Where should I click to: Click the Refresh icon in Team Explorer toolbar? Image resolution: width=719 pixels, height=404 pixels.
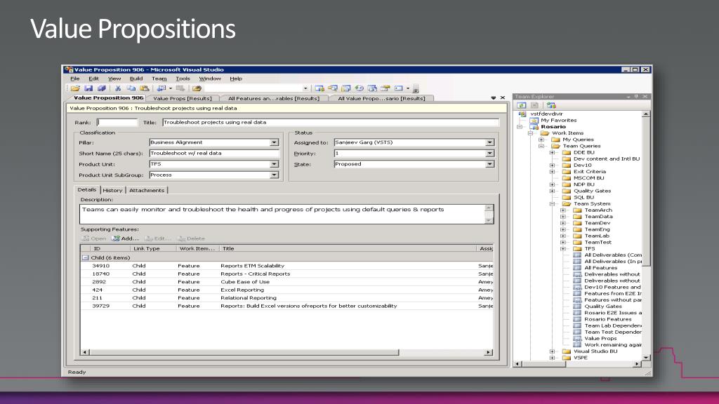click(x=522, y=105)
